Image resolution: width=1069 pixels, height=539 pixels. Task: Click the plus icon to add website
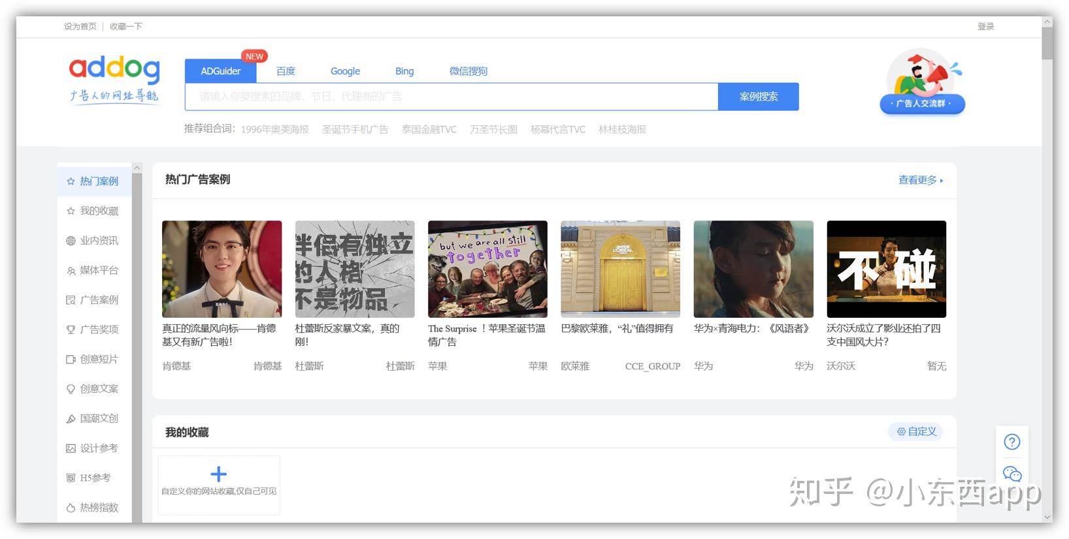219,474
